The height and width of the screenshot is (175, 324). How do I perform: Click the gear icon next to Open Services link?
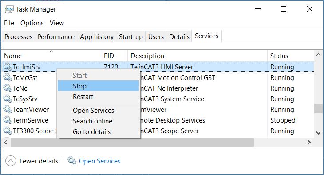[x=72, y=160]
